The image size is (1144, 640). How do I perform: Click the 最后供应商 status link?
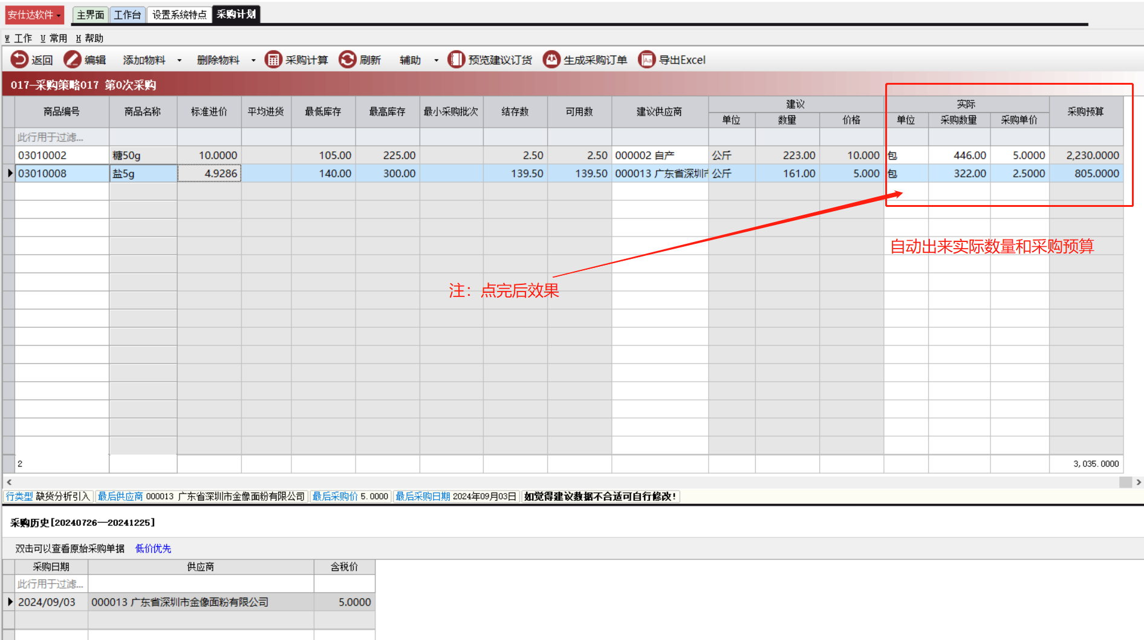point(120,496)
